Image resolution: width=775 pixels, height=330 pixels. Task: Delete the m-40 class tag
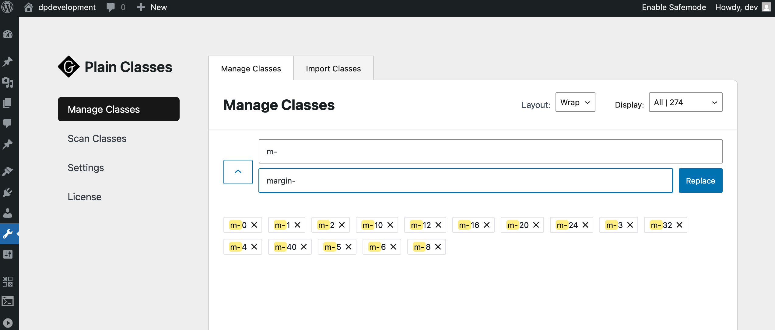tap(304, 247)
